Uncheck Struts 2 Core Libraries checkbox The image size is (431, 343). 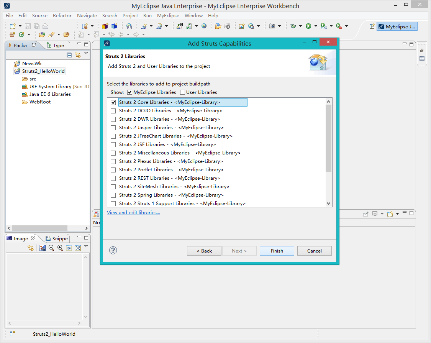[113, 102]
